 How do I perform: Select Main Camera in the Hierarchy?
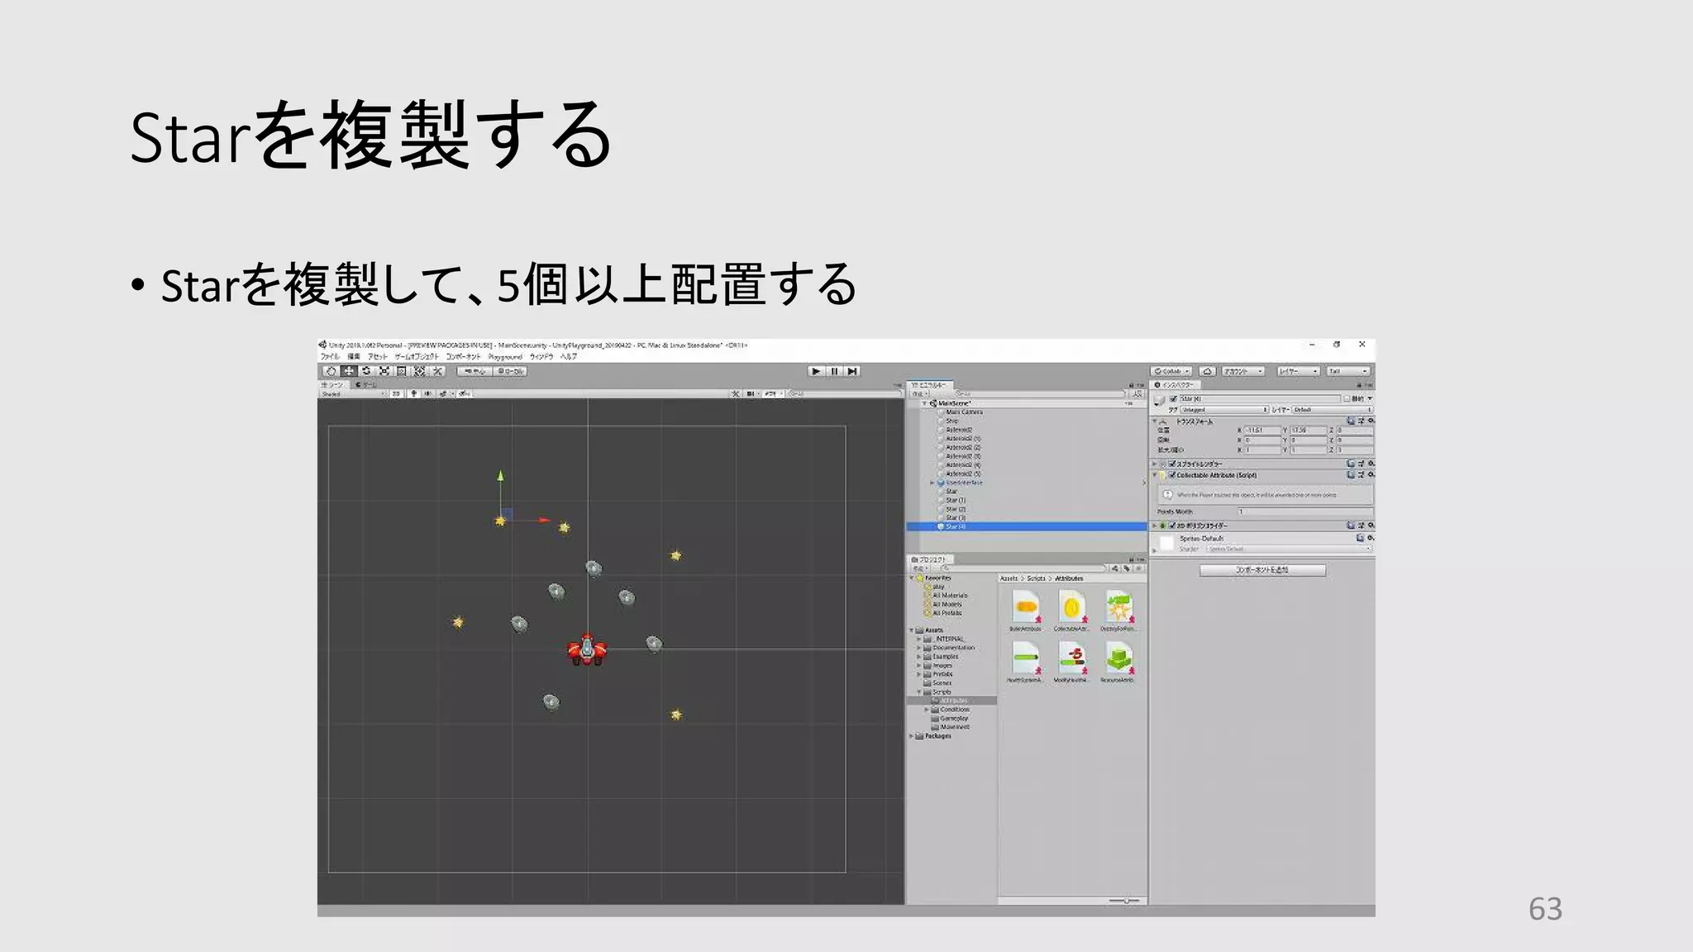pyautogui.click(x=965, y=412)
